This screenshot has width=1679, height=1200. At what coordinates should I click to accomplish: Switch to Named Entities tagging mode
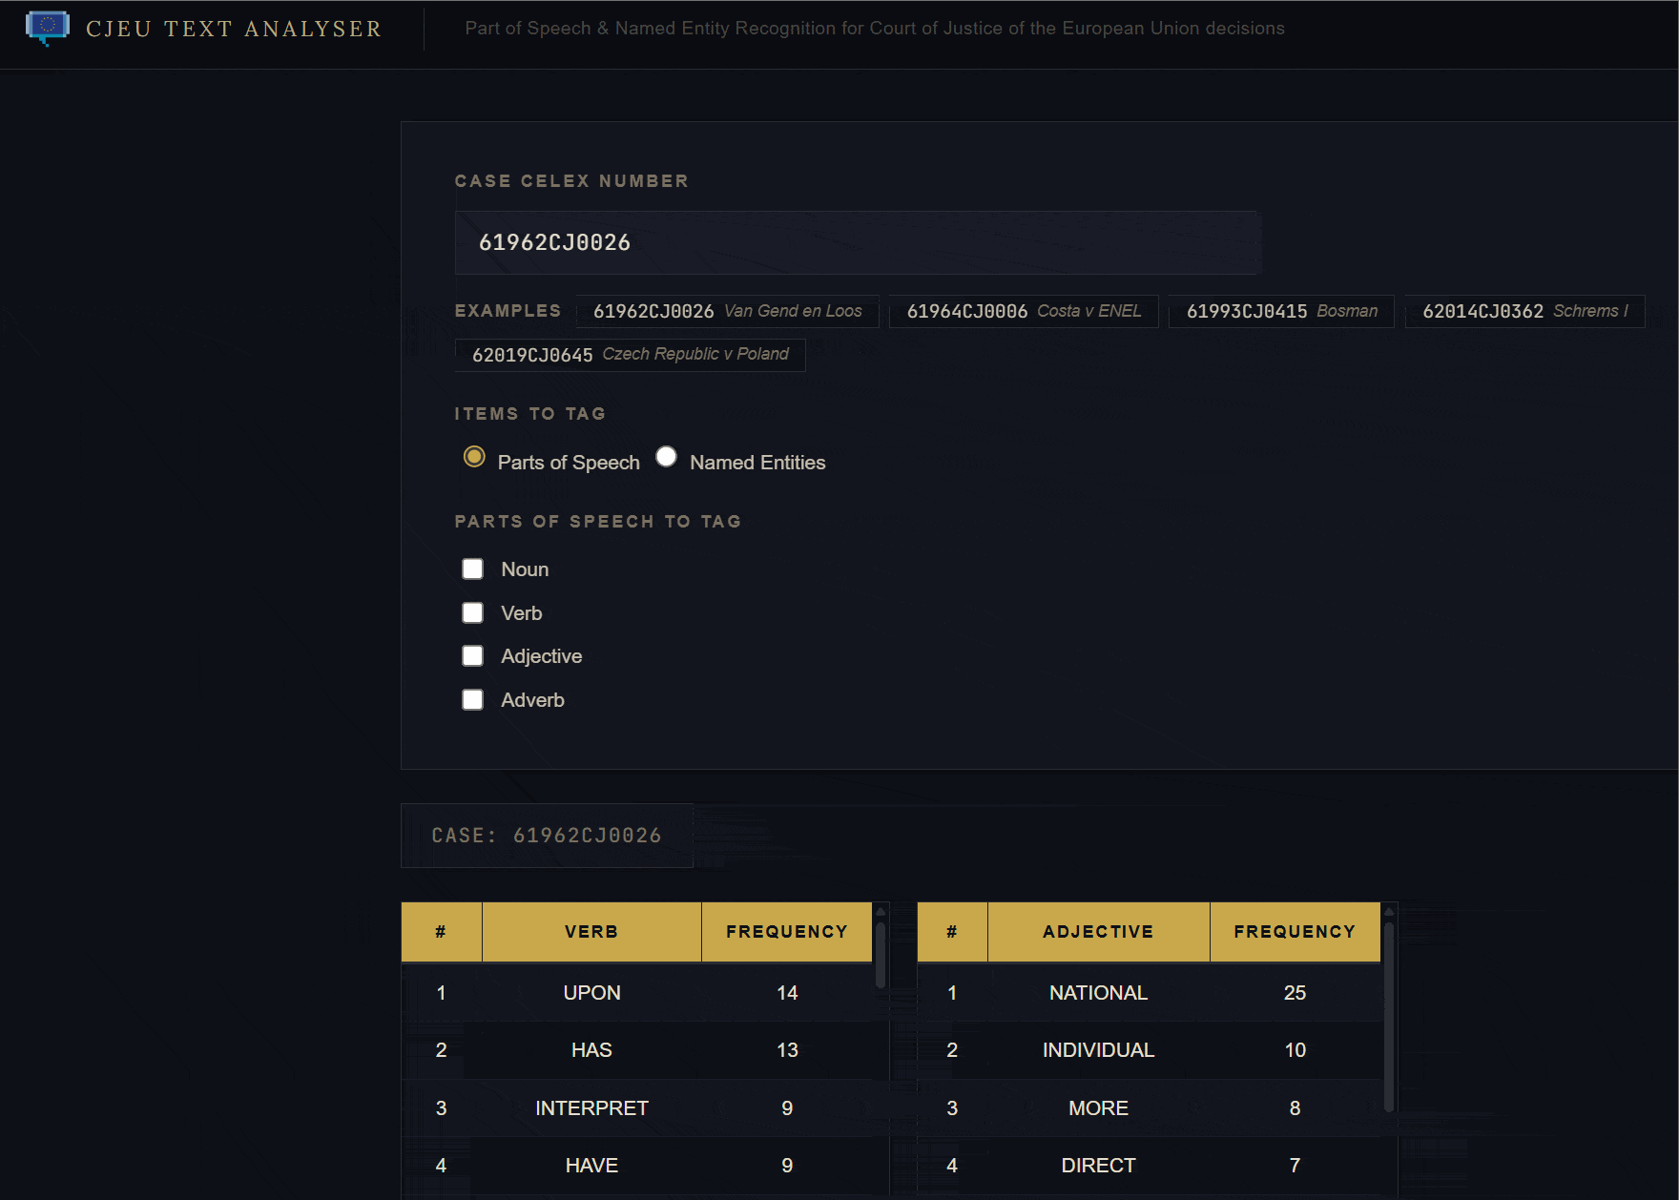(x=666, y=457)
